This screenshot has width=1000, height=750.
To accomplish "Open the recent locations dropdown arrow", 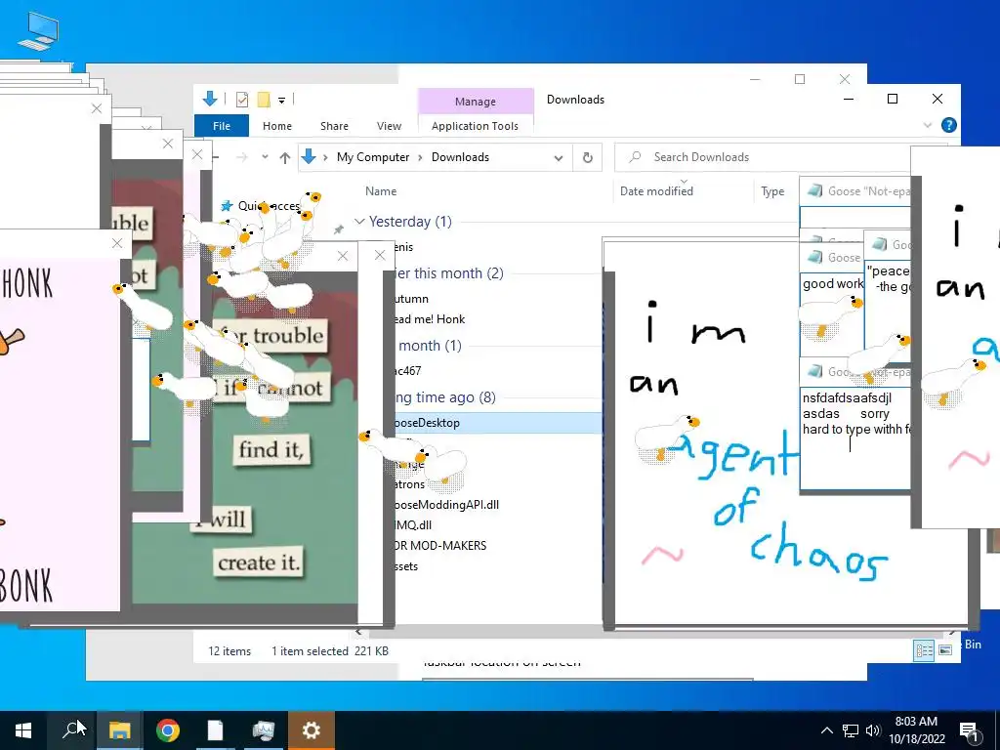I will 265,157.
